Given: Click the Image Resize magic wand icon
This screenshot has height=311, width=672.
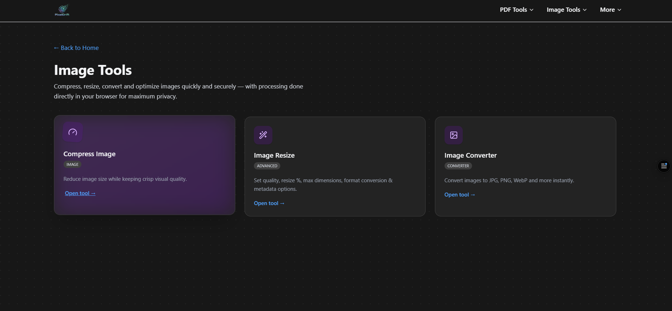Looking at the screenshot, I should tap(263, 135).
